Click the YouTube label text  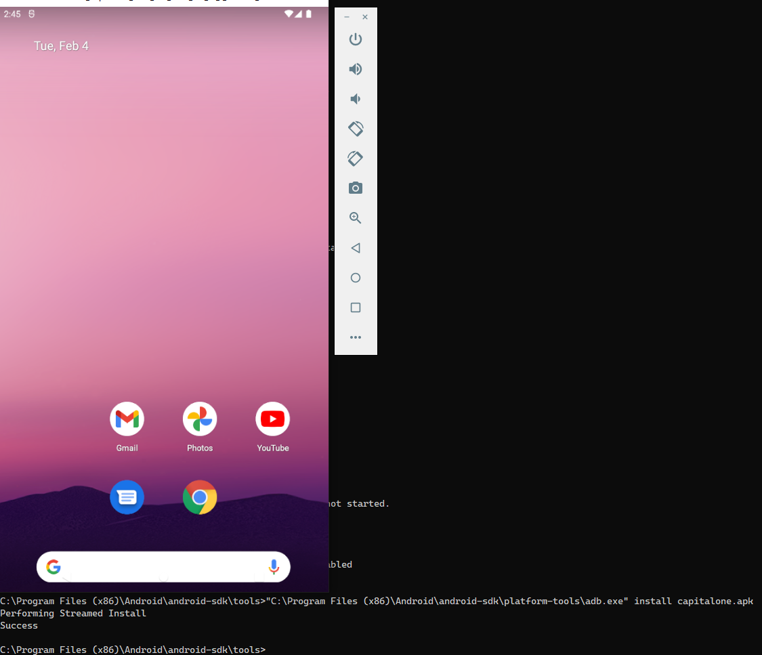coord(273,448)
